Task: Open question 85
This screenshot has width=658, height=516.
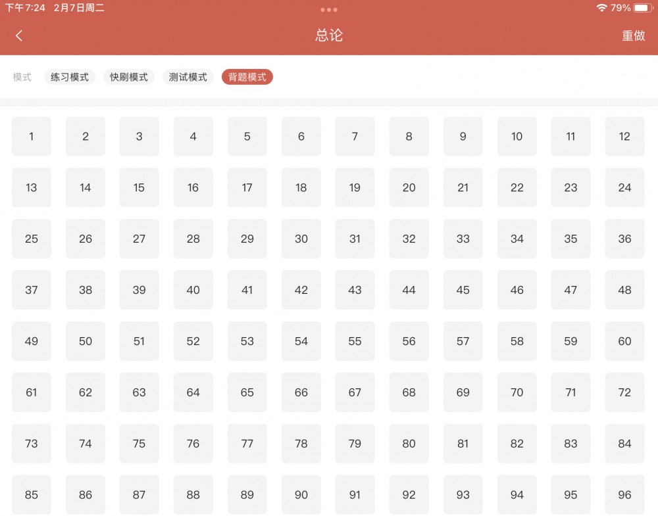Action: (32, 494)
